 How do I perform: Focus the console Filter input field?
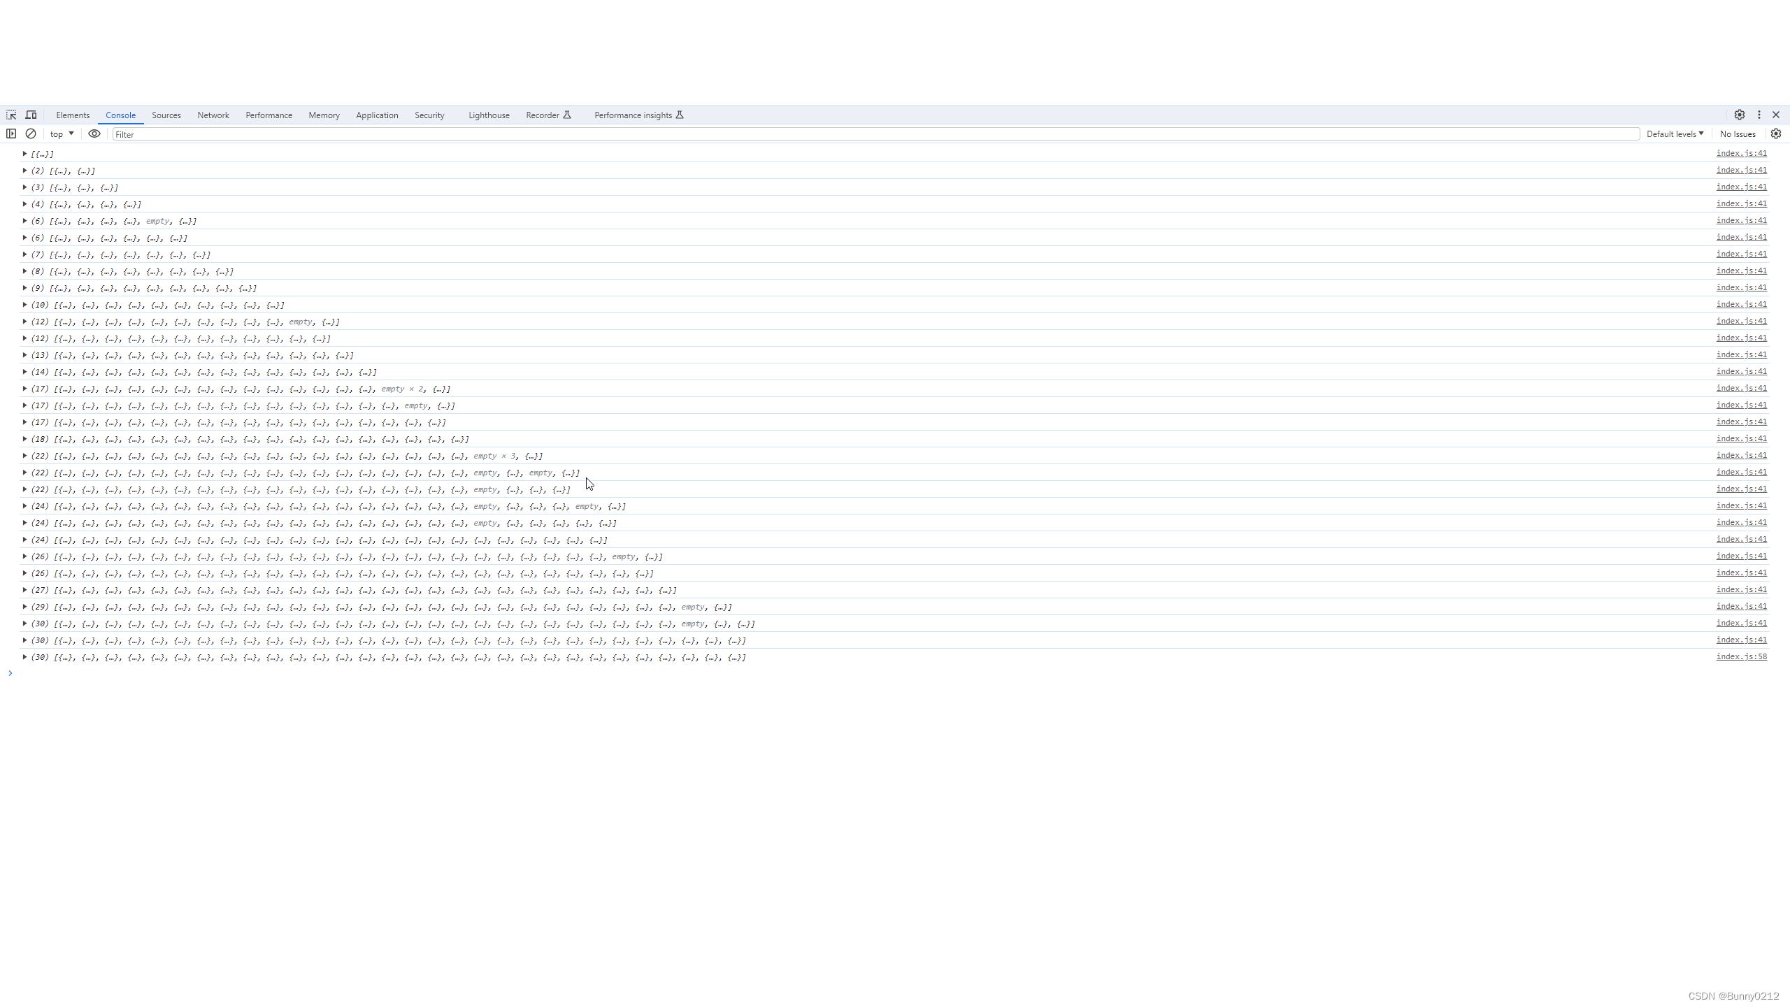coord(874,134)
